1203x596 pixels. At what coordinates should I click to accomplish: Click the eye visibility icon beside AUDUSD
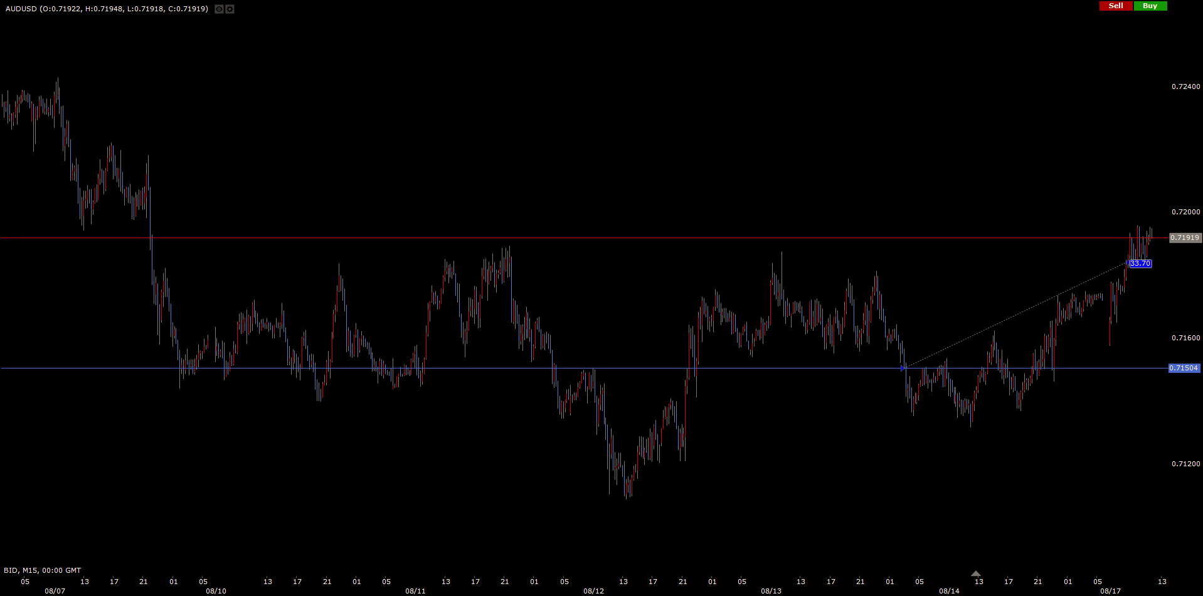point(219,9)
